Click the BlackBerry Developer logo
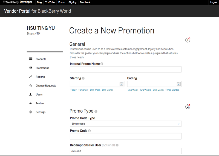The width and height of the screenshot is (219, 156). coord(18,2)
